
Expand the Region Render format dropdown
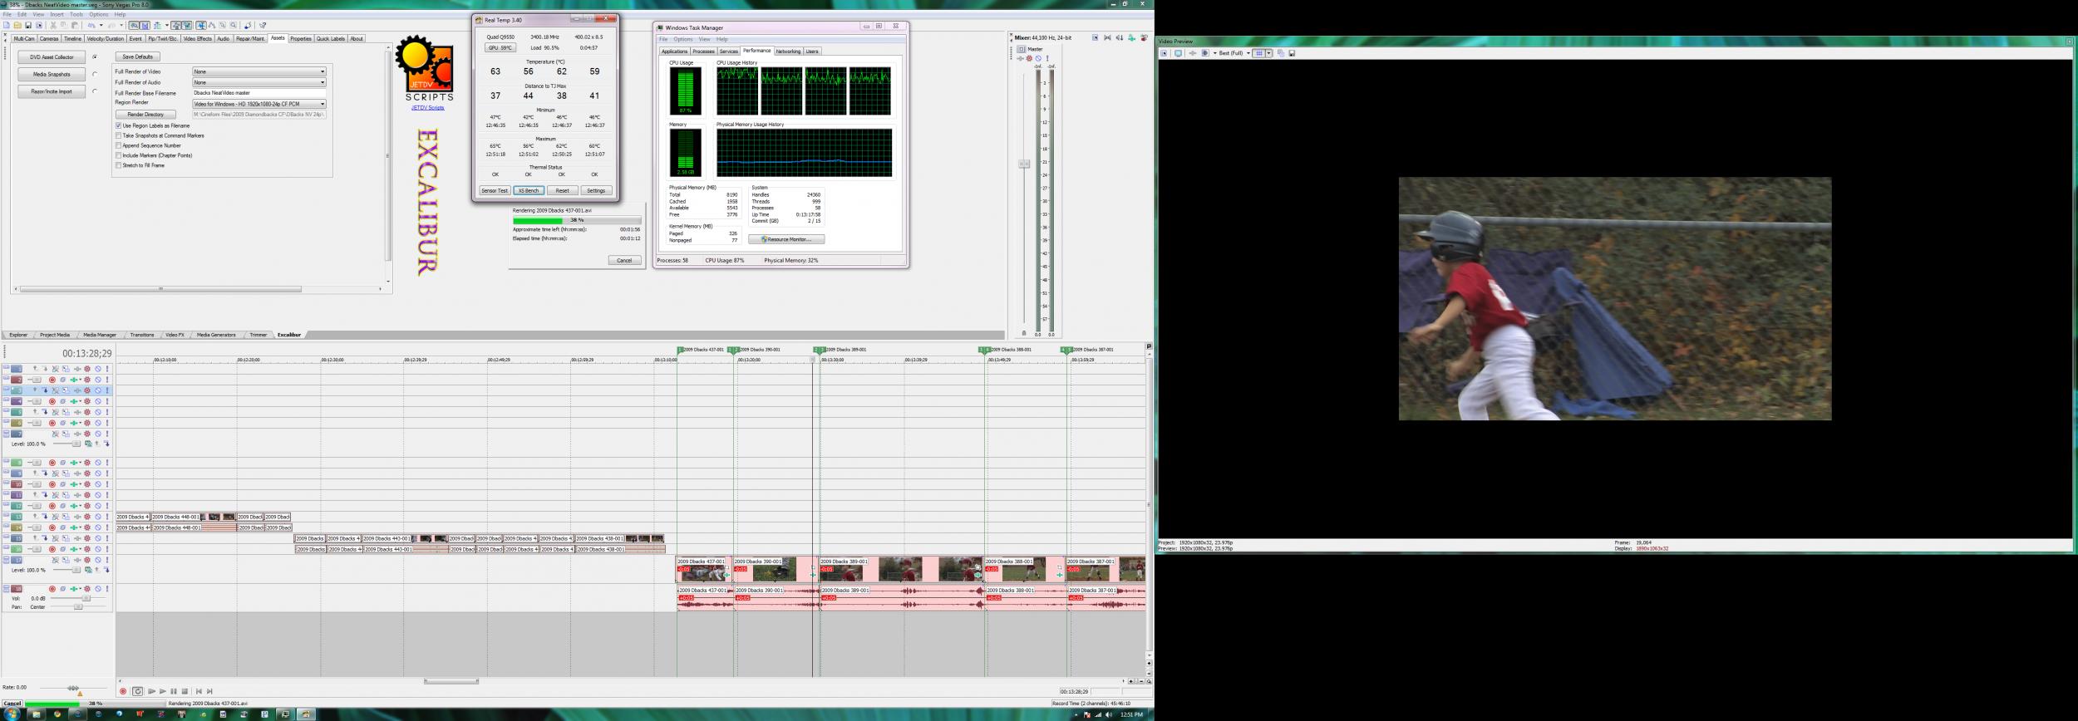[x=323, y=104]
